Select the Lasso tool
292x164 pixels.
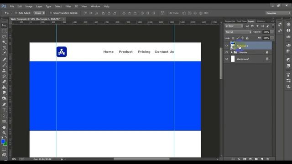click(4, 36)
